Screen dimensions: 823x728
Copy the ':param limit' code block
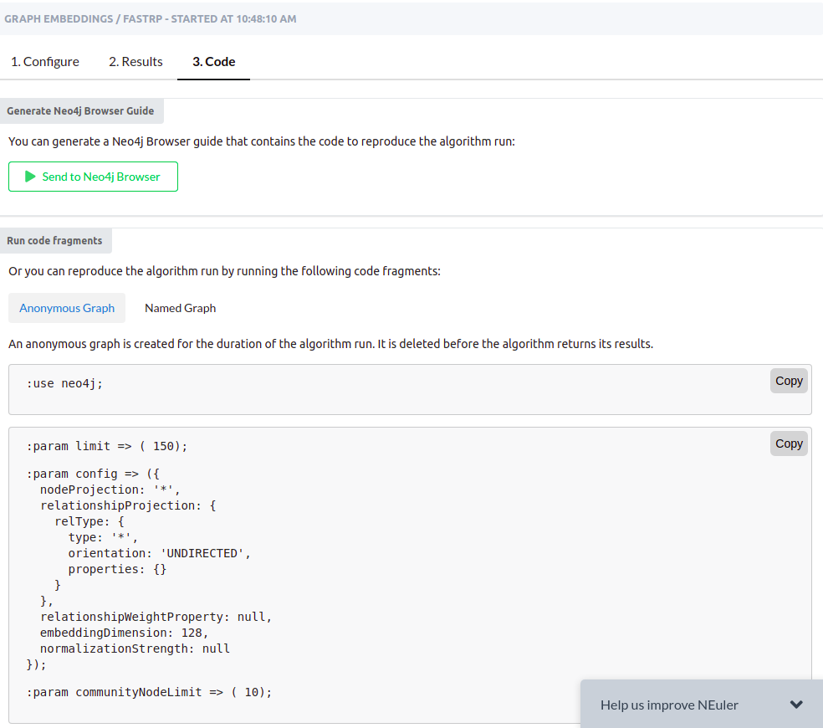789,443
